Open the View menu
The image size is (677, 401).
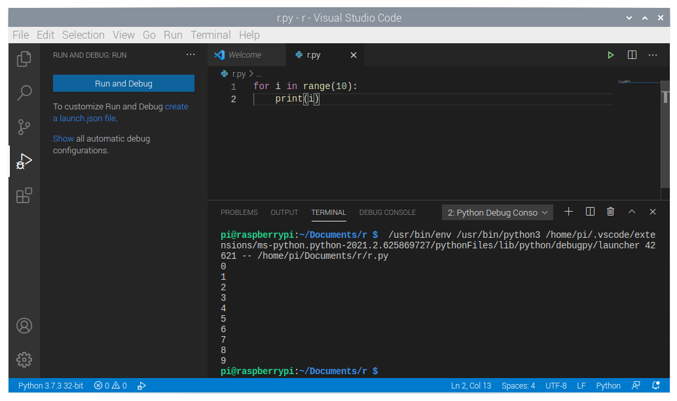coord(124,35)
